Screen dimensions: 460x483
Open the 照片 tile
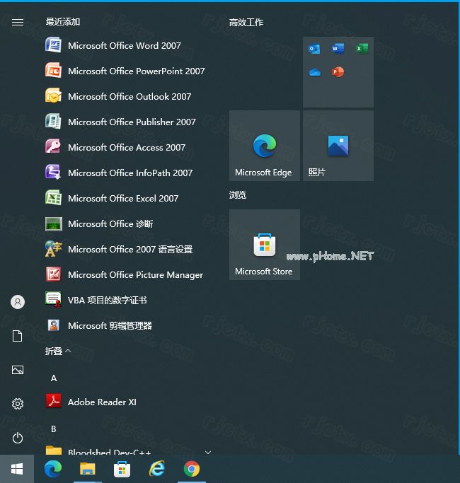click(x=338, y=146)
